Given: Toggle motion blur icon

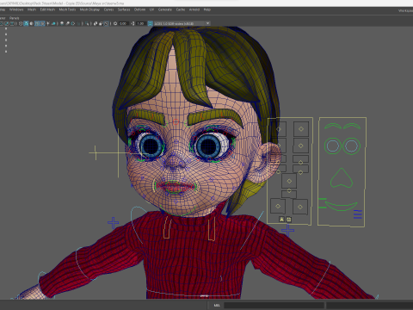Looking at the screenshot, I should (67, 23).
